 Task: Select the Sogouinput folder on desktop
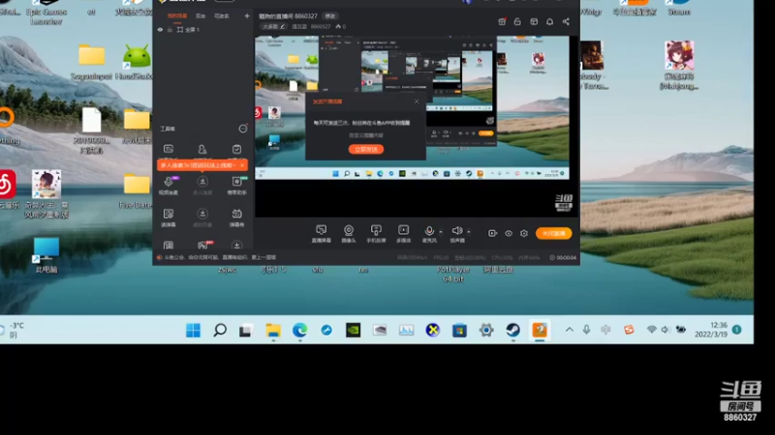tap(91, 62)
